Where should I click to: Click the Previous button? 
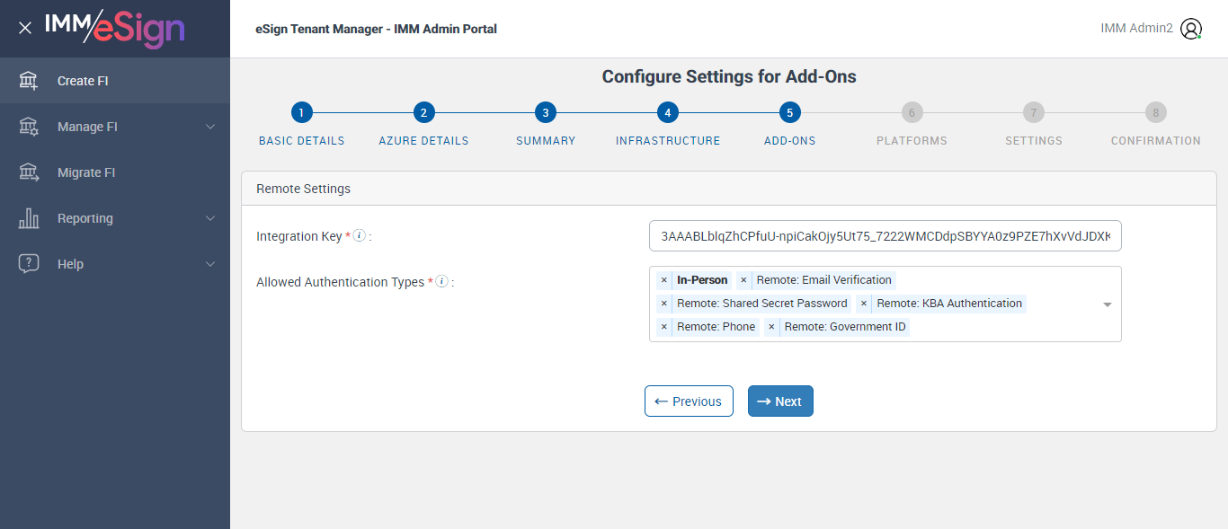[689, 401]
